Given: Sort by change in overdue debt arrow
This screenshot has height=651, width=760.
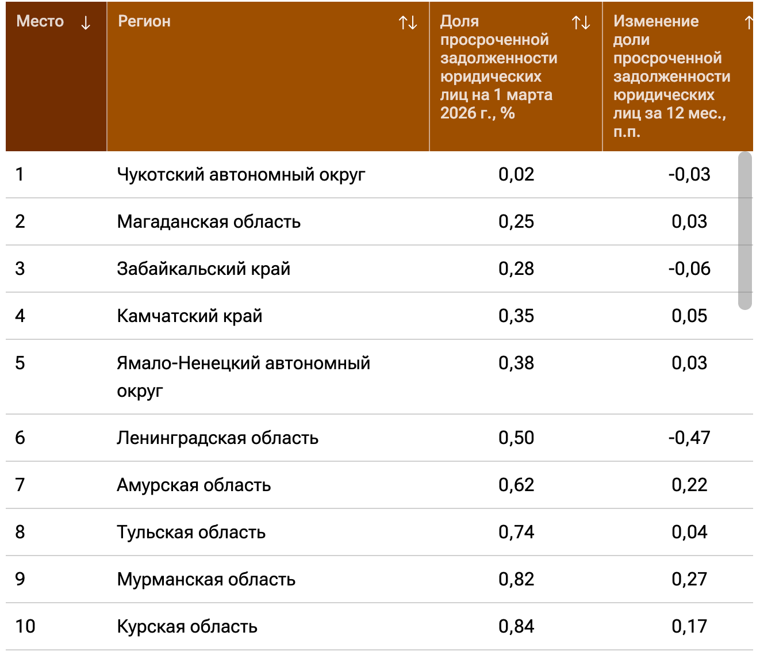Looking at the screenshot, I should pos(749,23).
